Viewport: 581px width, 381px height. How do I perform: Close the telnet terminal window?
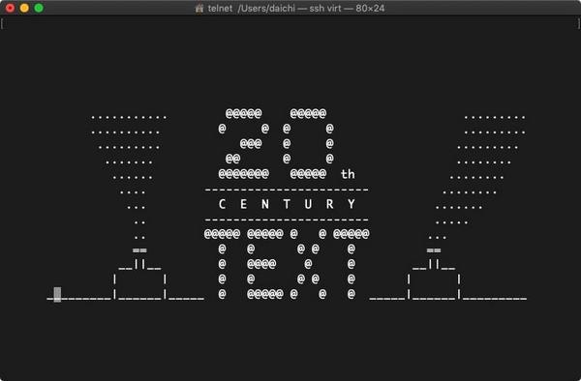click(x=10, y=8)
